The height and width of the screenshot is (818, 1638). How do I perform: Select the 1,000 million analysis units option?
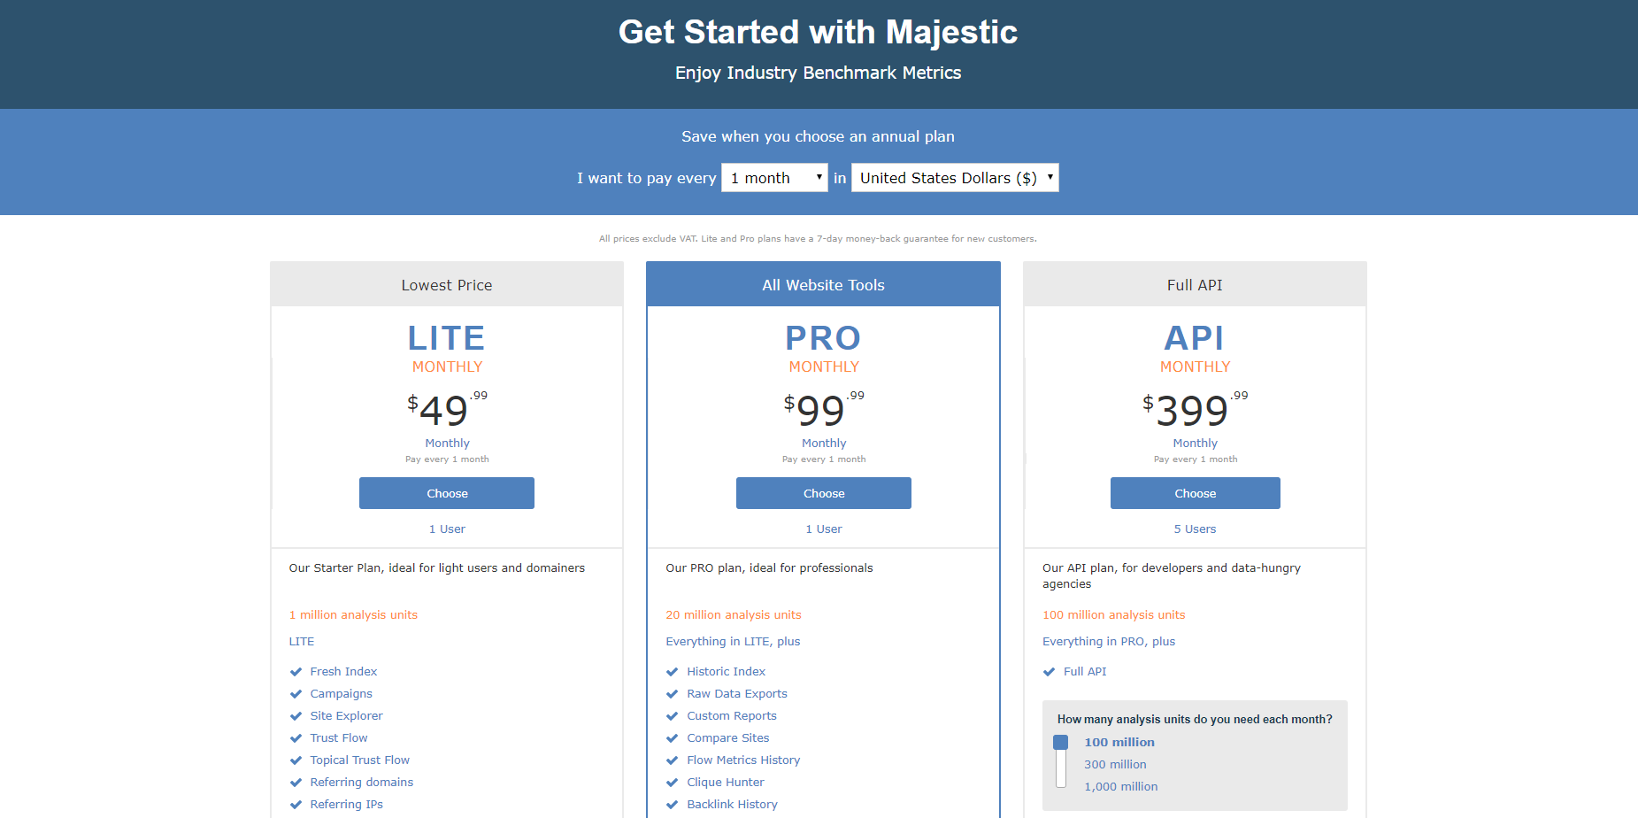(1120, 787)
